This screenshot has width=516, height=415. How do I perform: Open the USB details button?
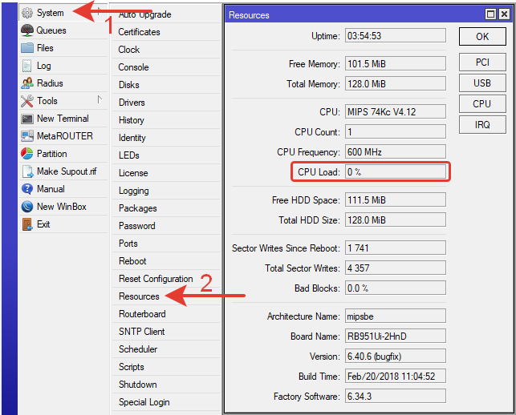(482, 83)
